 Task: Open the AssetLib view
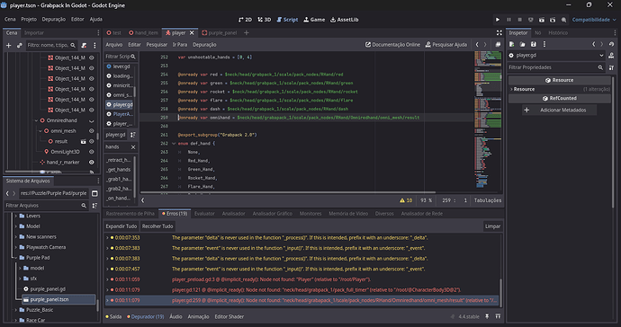point(344,20)
